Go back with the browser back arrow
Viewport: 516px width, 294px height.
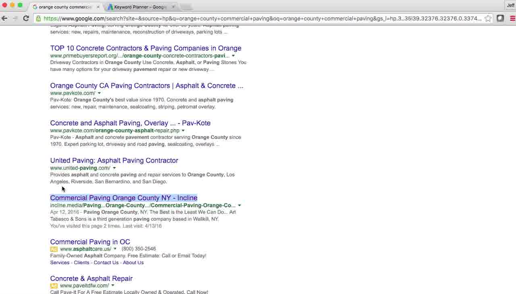point(5,18)
